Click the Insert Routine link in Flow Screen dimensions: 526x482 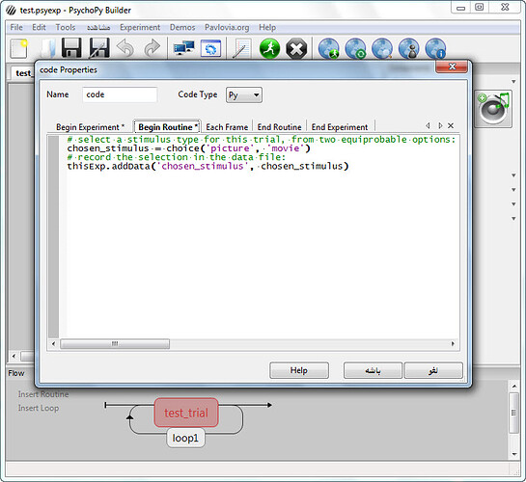coord(43,394)
